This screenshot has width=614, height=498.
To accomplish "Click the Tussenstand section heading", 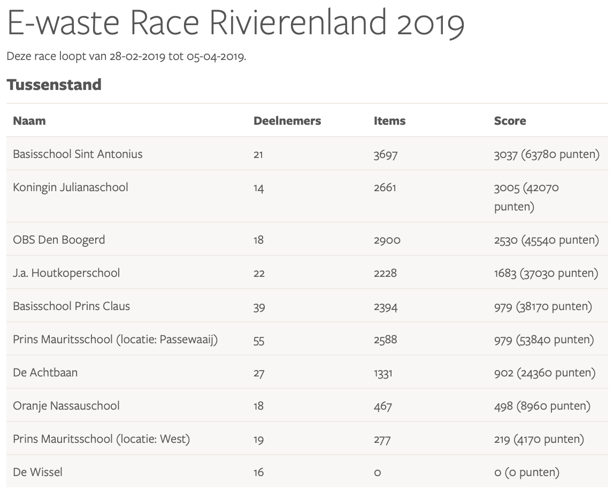I will [54, 85].
